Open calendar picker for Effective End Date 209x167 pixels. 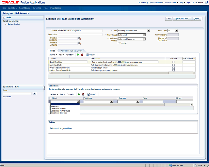[80, 43]
